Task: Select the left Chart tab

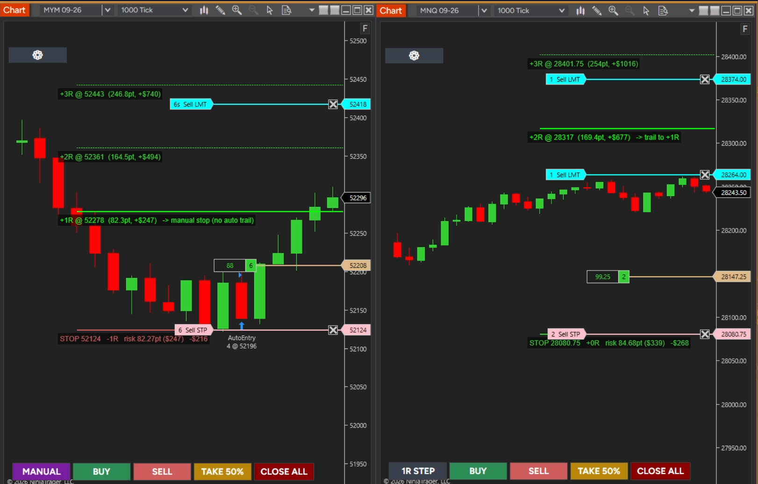Action: [x=14, y=10]
